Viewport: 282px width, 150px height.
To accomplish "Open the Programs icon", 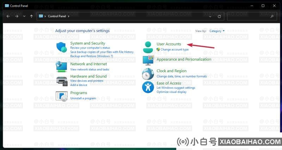I will point(62,96).
